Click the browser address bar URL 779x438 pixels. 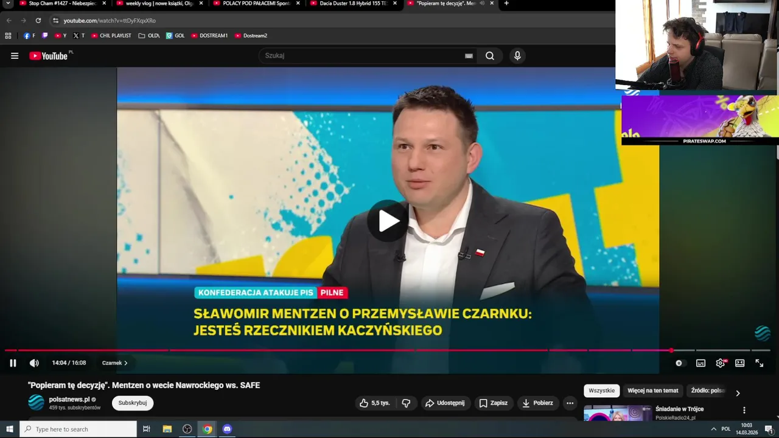pos(110,21)
